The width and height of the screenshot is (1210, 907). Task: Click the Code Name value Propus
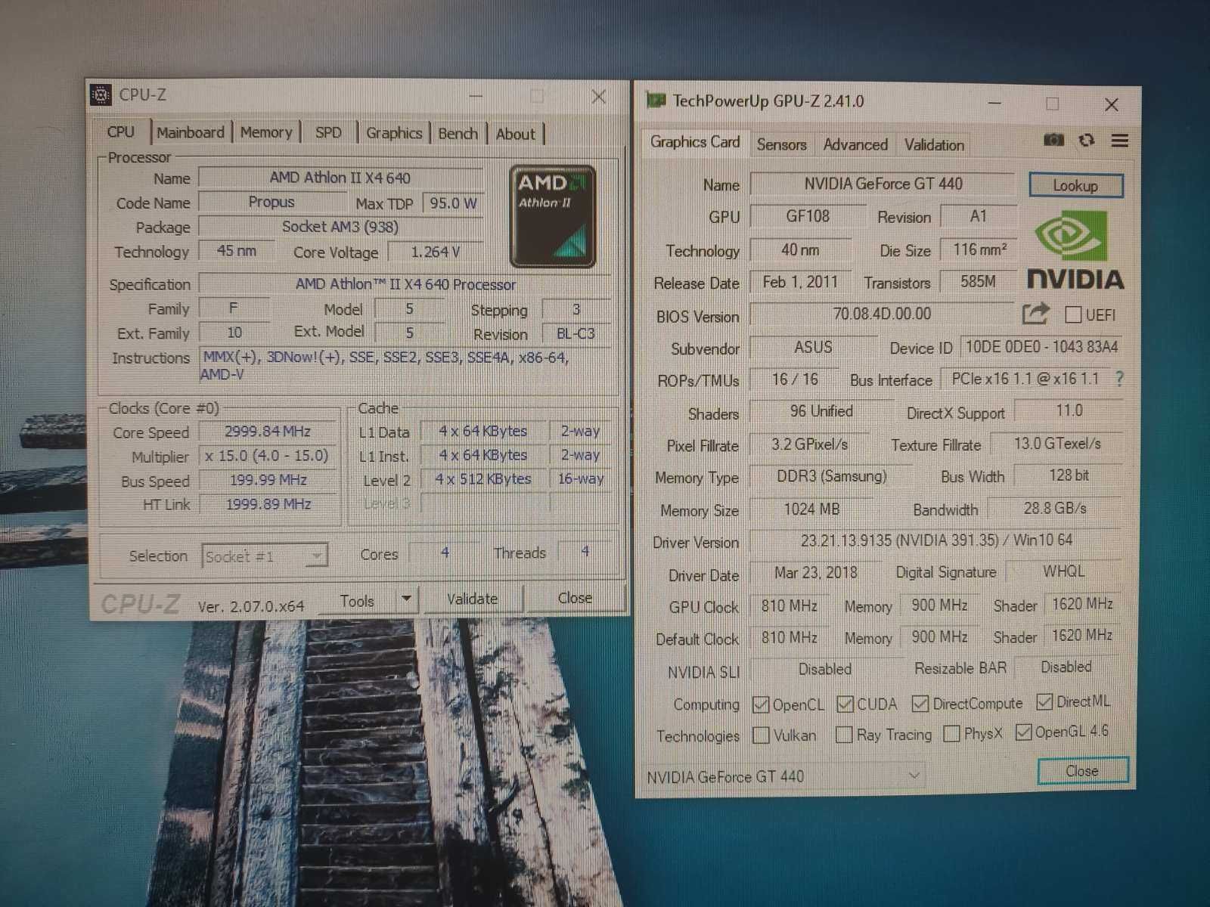271,202
